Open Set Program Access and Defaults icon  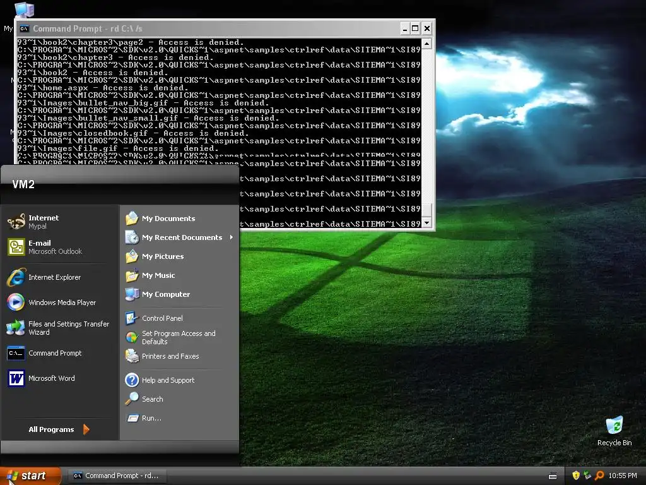[x=132, y=337]
